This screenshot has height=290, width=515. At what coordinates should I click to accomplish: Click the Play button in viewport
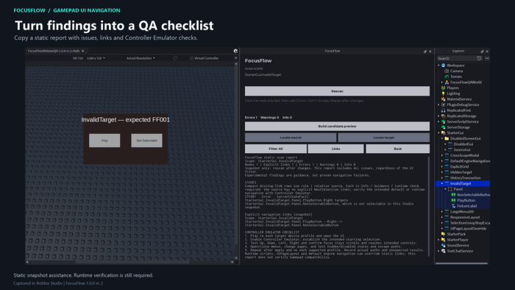pyautogui.click(x=104, y=141)
